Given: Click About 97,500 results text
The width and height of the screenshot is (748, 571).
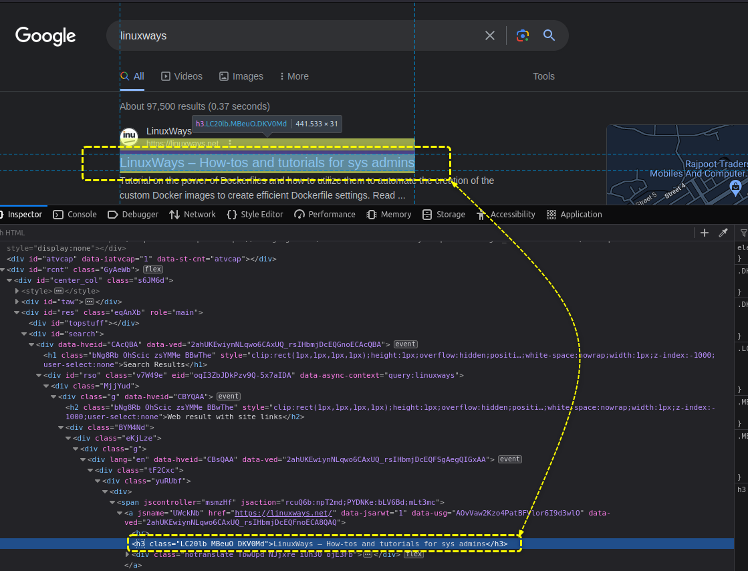Looking at the screenshot, I should [x=195, y=106].
